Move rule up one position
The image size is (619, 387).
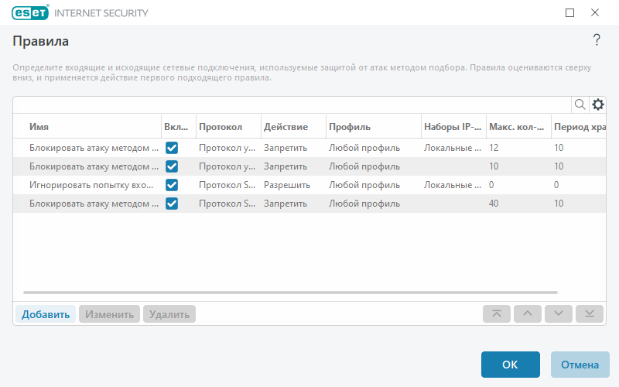pos(528,314)
